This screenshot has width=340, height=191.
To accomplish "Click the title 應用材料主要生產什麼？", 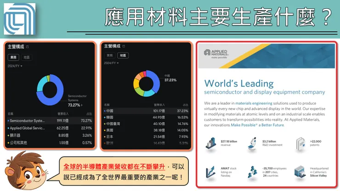I will (219, 17).
